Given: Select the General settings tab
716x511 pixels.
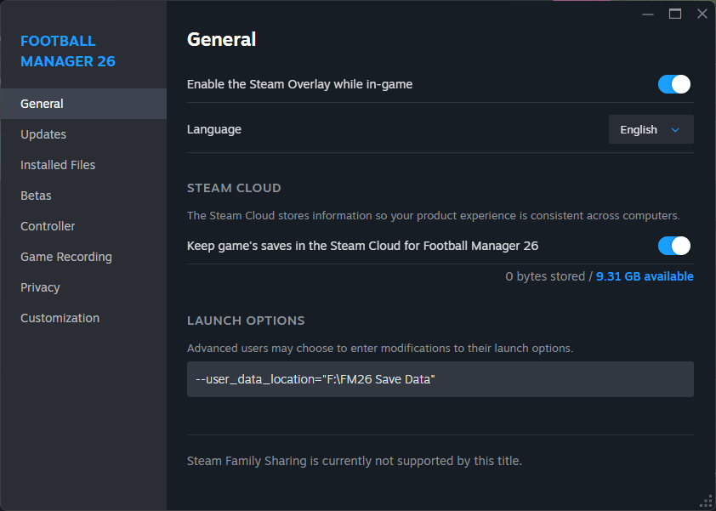Looking at the screenshot, I should (43, 104).
